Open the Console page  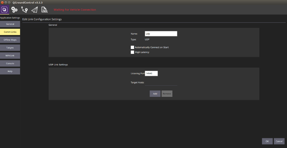[x=10, y=64]
